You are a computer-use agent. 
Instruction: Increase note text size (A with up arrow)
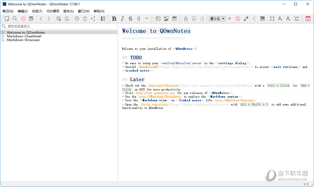coord(280,19)
